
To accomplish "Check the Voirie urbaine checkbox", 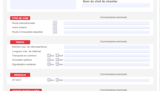I will pyautogui.click(x=55, y=27).
